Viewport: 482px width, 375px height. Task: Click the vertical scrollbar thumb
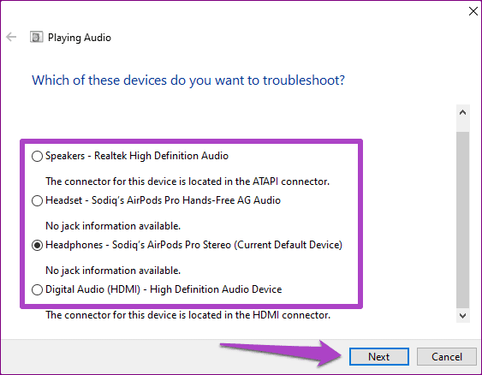point(462,220)
